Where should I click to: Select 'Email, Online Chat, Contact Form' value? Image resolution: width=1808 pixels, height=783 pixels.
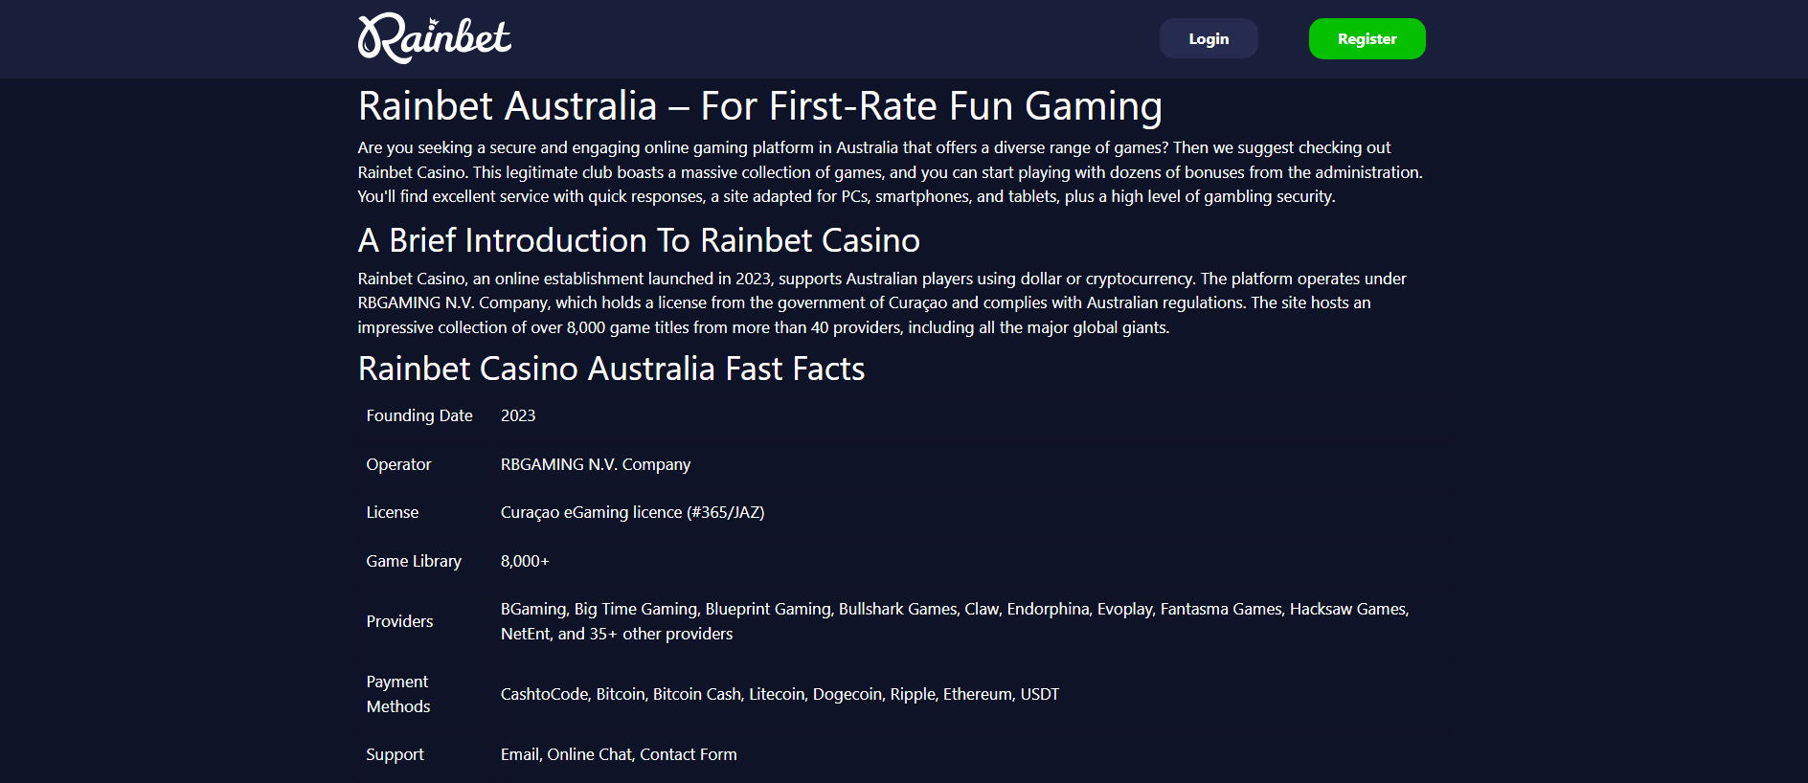[x=619, y=754]
